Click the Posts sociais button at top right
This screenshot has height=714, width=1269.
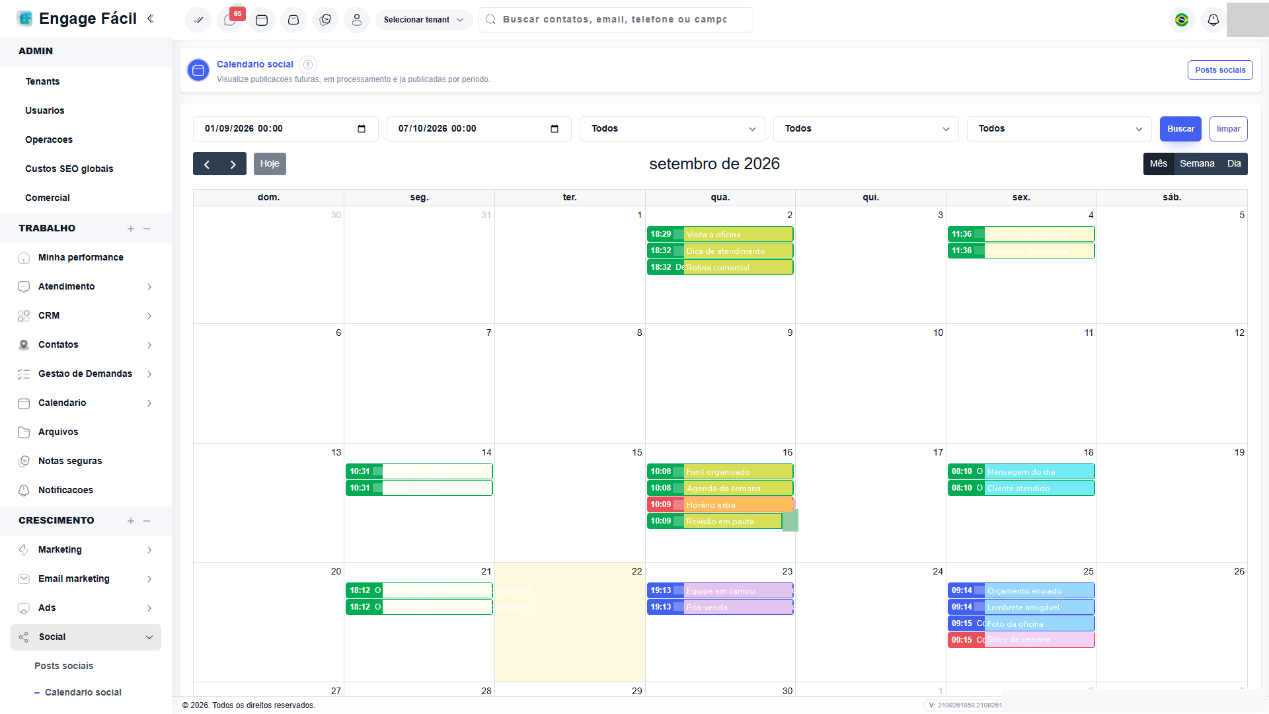pos(1220,70)
